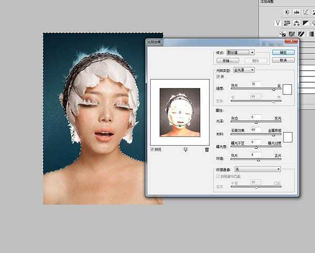Click the trash icon below the lighting preview

(x=207, y=150)
